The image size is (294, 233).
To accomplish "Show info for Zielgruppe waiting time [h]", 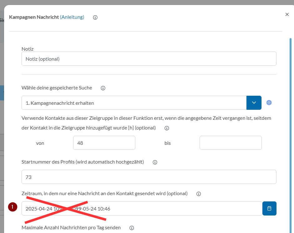I will tap(167, 128).
